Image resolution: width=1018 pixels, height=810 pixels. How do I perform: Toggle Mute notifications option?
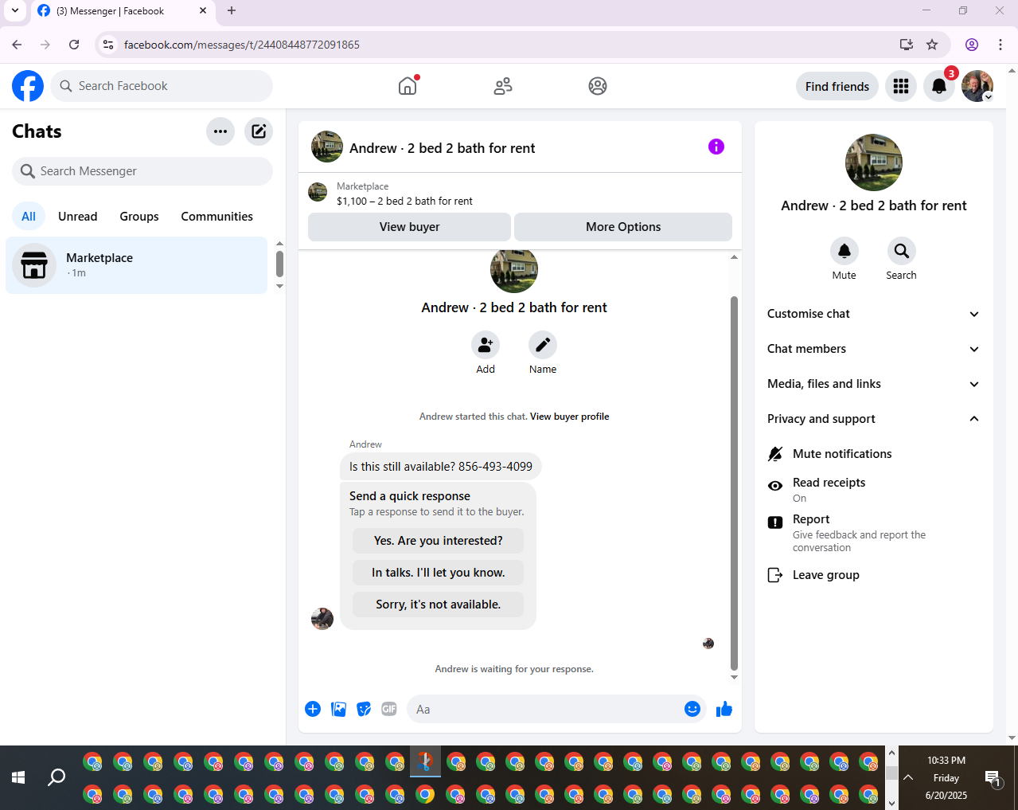click(873, 454)
